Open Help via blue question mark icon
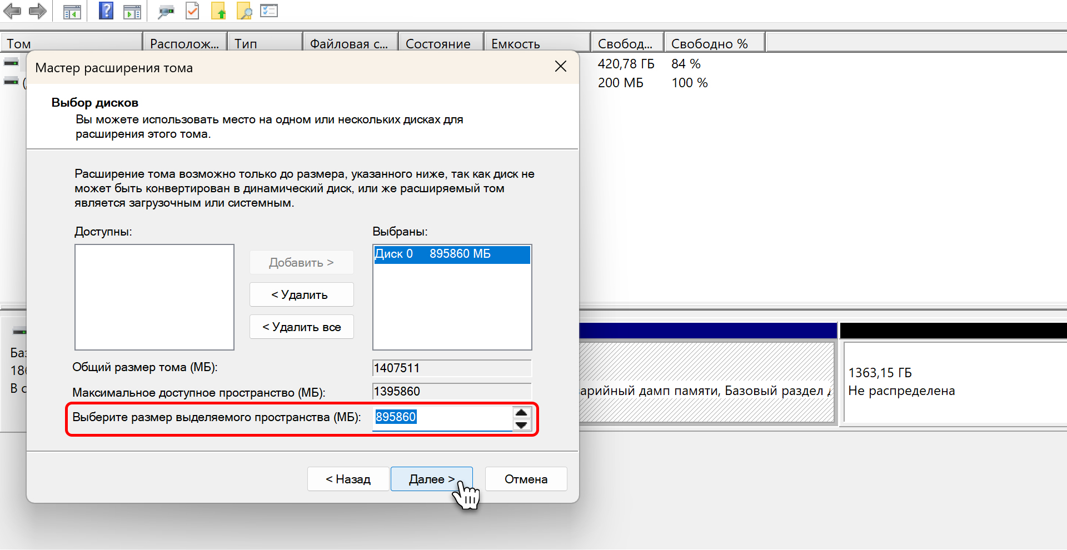This screenshot has height=550, width=1067. 106,11
